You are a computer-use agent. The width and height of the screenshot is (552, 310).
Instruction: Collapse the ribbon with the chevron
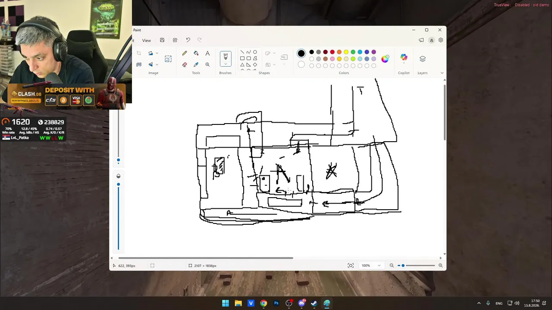point(442,73)
